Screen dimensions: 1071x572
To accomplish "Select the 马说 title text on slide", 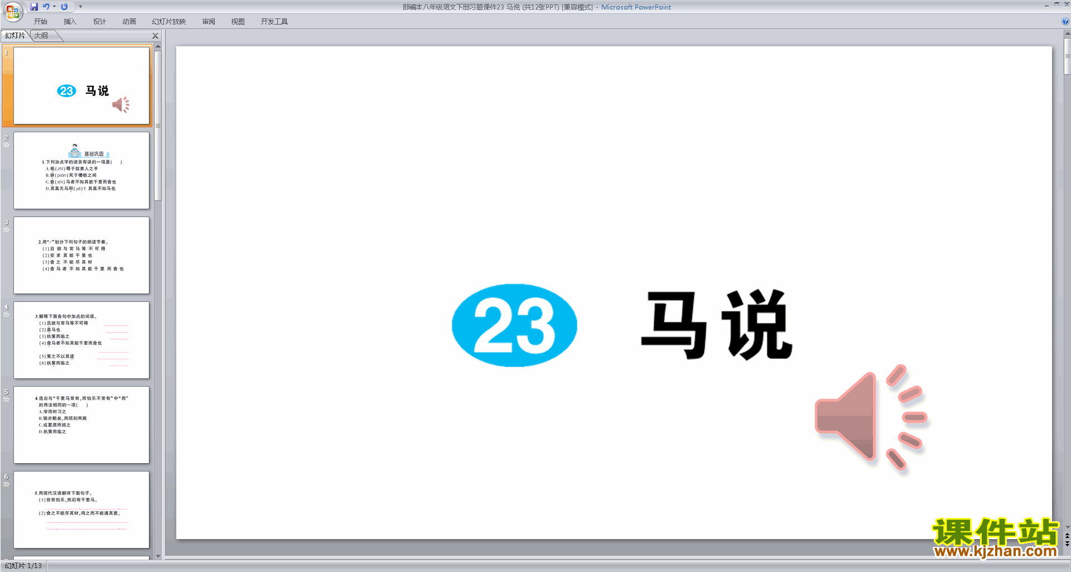I will 717,325.
